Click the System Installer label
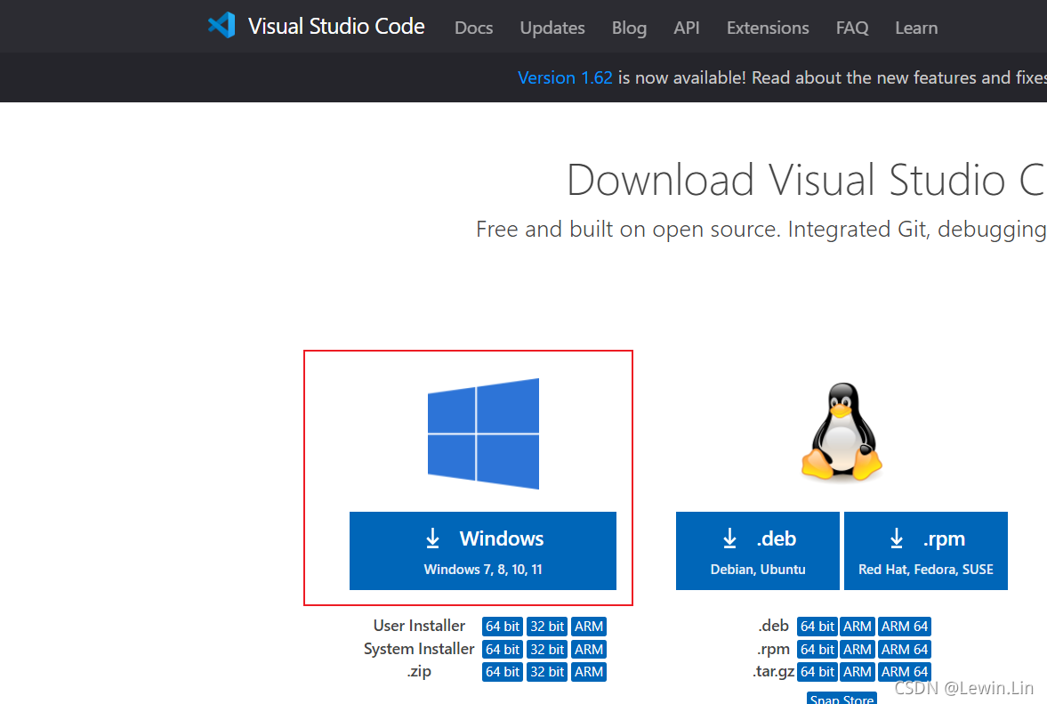 click(419, 649)
